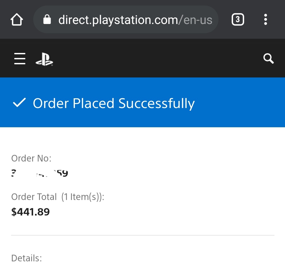The height and width of the screenshot is (263, 285).
Task: Click the direct.playstation.com address bar
Action: 126,20
